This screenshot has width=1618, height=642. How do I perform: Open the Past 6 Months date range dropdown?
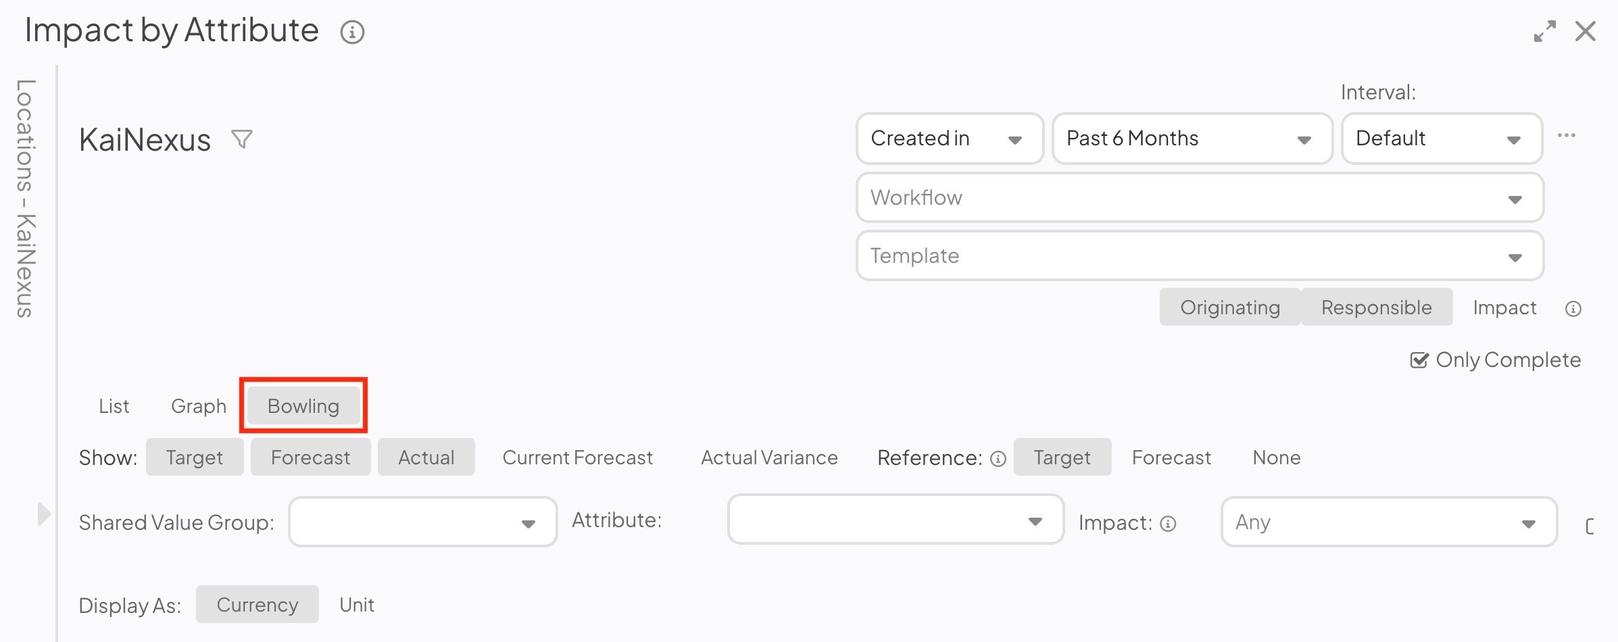click(1192, 139)
